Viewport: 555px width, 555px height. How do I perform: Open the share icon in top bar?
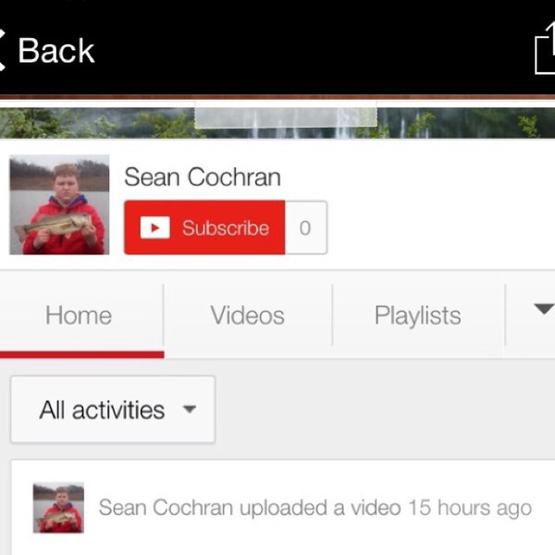click(x=545, y=48)
